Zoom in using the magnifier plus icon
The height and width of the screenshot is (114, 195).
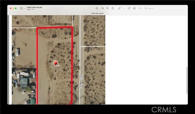[x=108, y=8]
